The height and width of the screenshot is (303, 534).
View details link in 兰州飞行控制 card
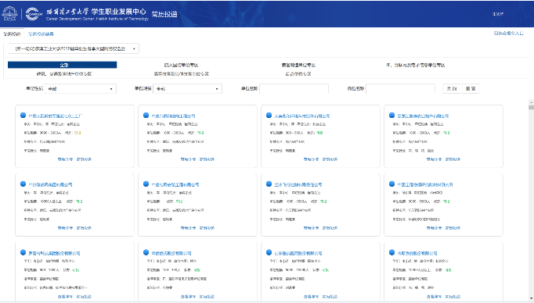pos(311,227)
